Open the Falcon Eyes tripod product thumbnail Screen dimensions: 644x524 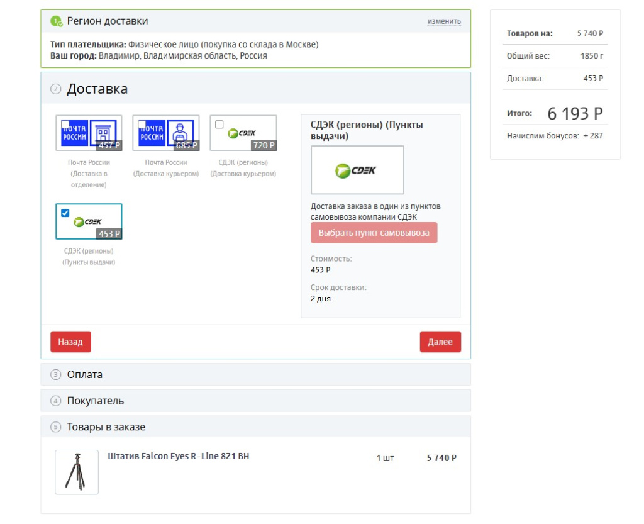[x=77, y=472]
